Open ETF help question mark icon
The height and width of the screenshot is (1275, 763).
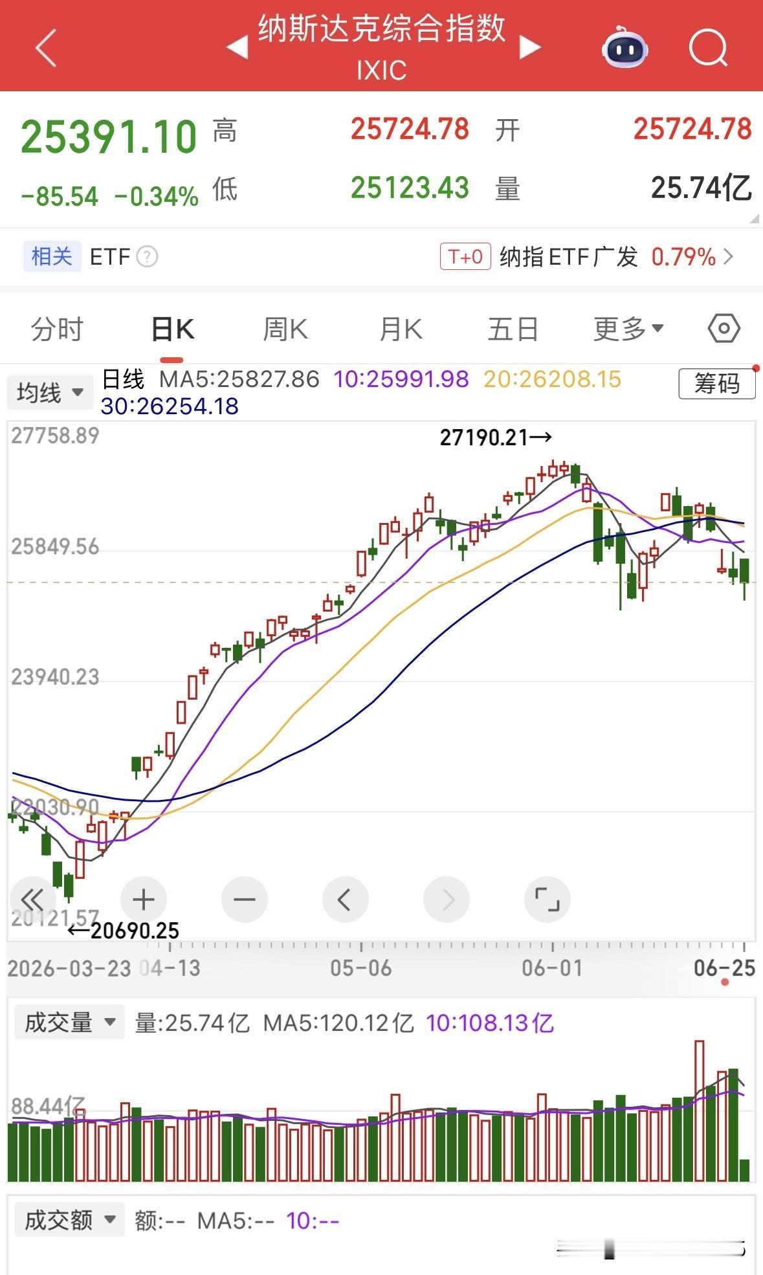coord(148,257)
